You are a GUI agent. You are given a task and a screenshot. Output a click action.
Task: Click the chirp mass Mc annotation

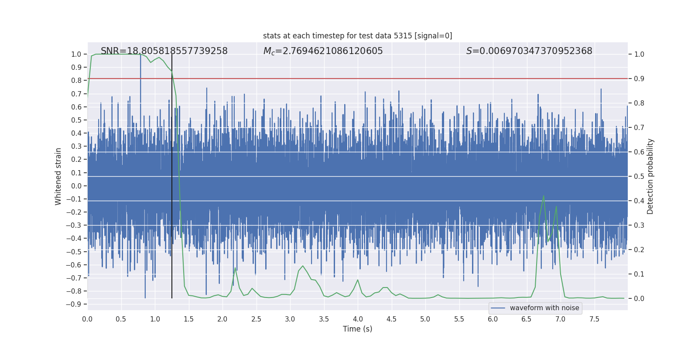click(x=323, y=51)
